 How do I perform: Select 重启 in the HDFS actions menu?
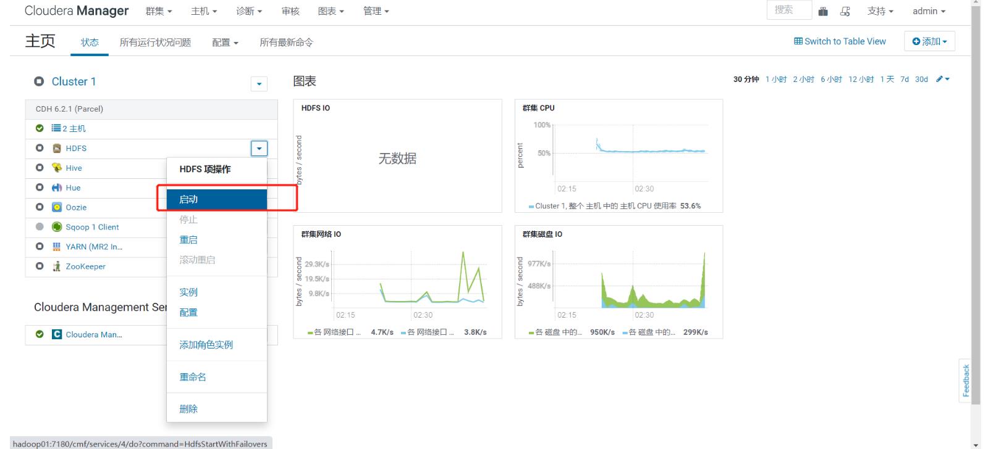(x=217, y=240)
